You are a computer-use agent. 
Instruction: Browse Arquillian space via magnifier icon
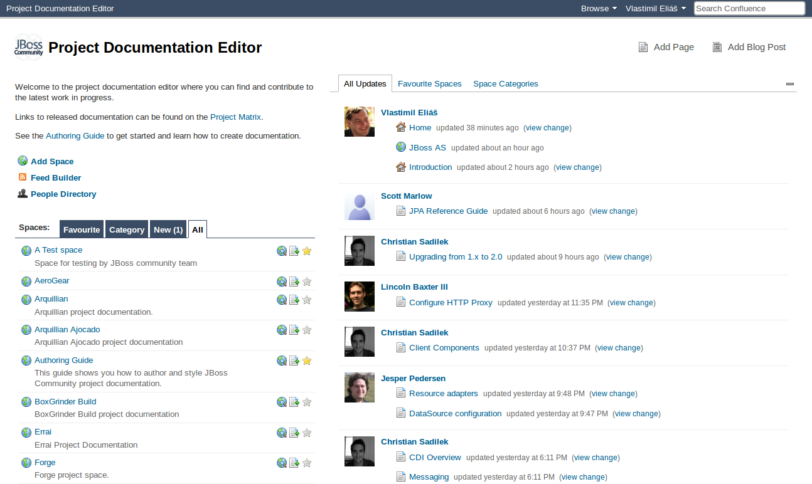[282, 300]
